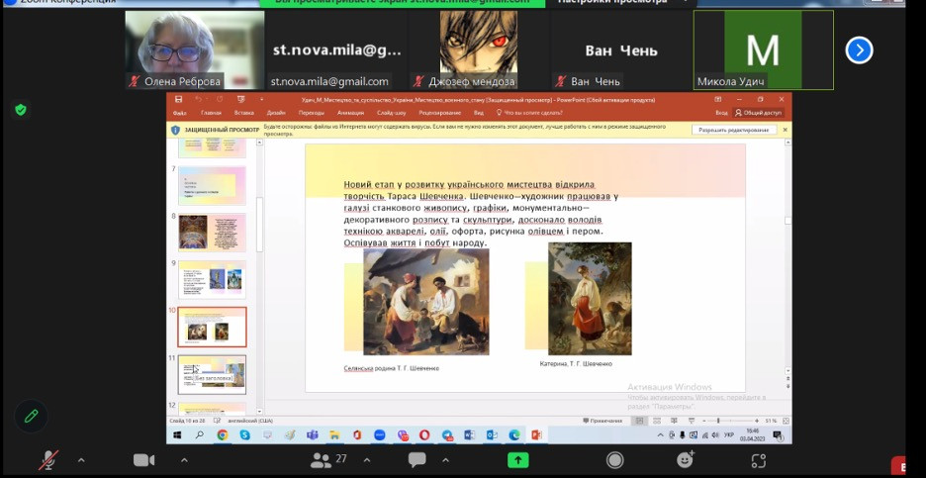
Task: Click the Start from beginning slideshow icon
Action: pos(240,99)
